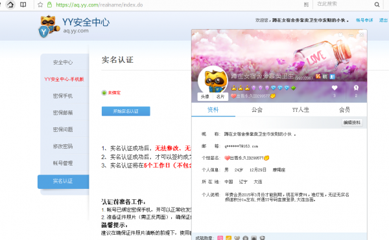The image size is (389, 240).
Task: Click the green padlock security icon
Action: coord(49,5)
